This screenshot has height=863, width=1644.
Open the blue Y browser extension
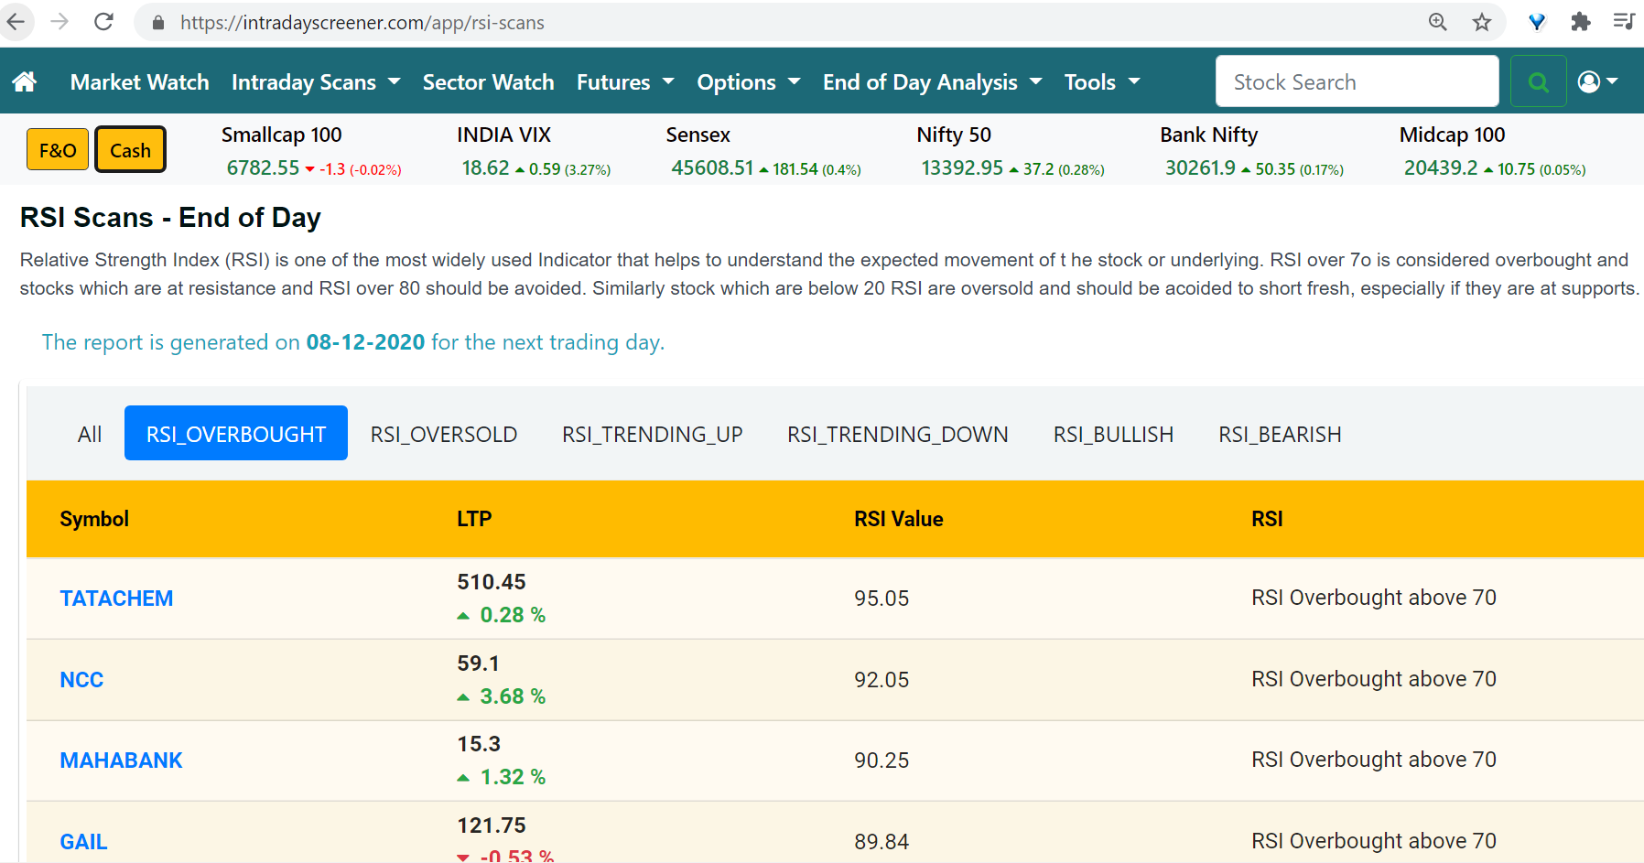click(1537, 22)
